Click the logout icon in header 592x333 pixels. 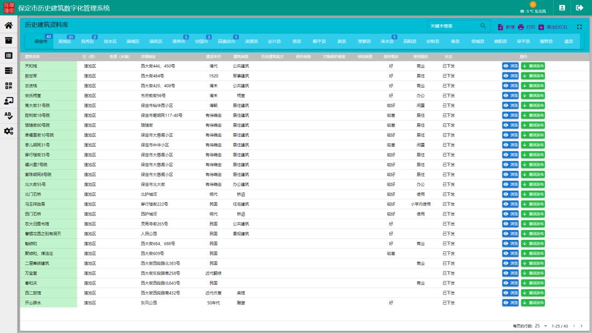(579, 8)
